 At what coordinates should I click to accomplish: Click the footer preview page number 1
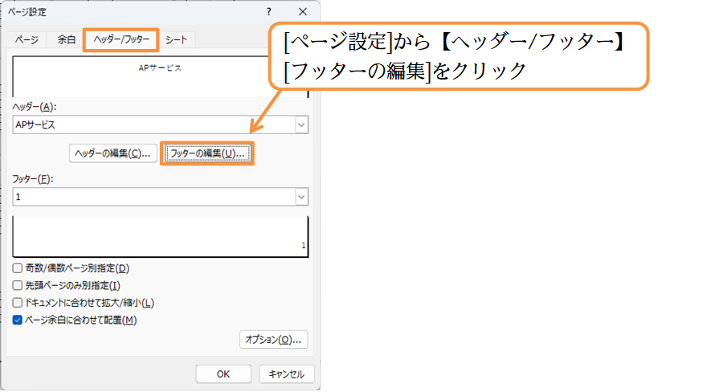click(x=304, y=245)
